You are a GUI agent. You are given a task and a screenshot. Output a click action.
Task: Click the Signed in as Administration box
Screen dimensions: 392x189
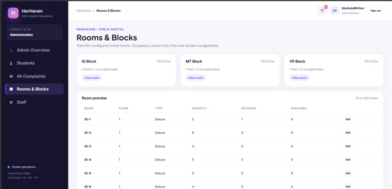[x=35, y=32]
